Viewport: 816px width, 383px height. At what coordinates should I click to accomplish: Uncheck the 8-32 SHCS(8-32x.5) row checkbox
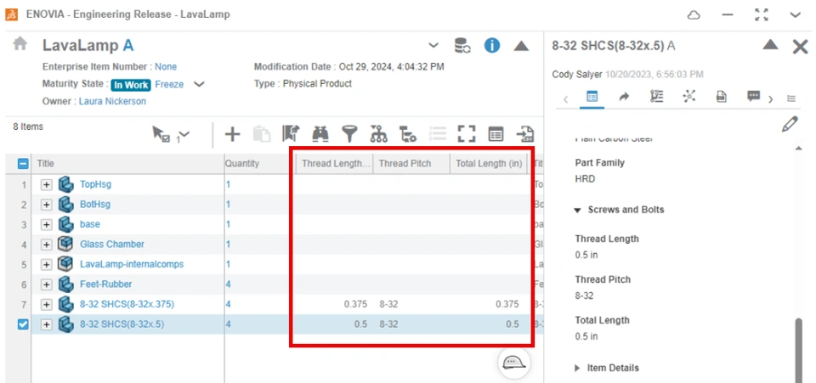pos(23,324)
